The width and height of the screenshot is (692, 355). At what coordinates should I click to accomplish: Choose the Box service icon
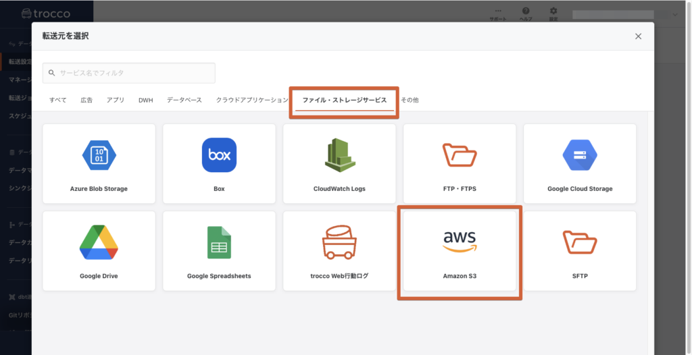(219, 155)
